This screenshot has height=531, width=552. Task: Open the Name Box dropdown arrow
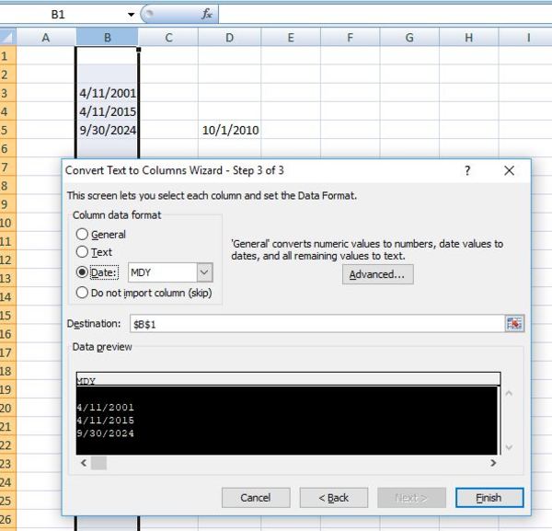pos(131,15)
